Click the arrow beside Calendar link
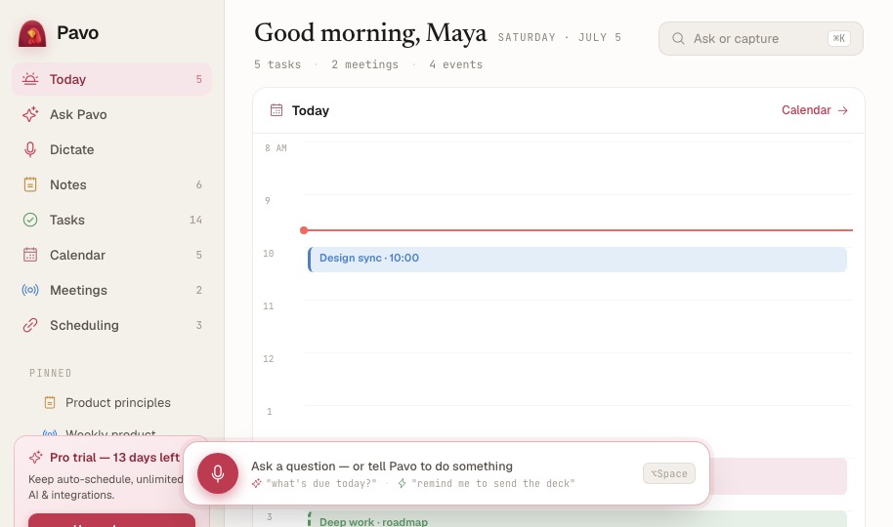 [843, 110]
